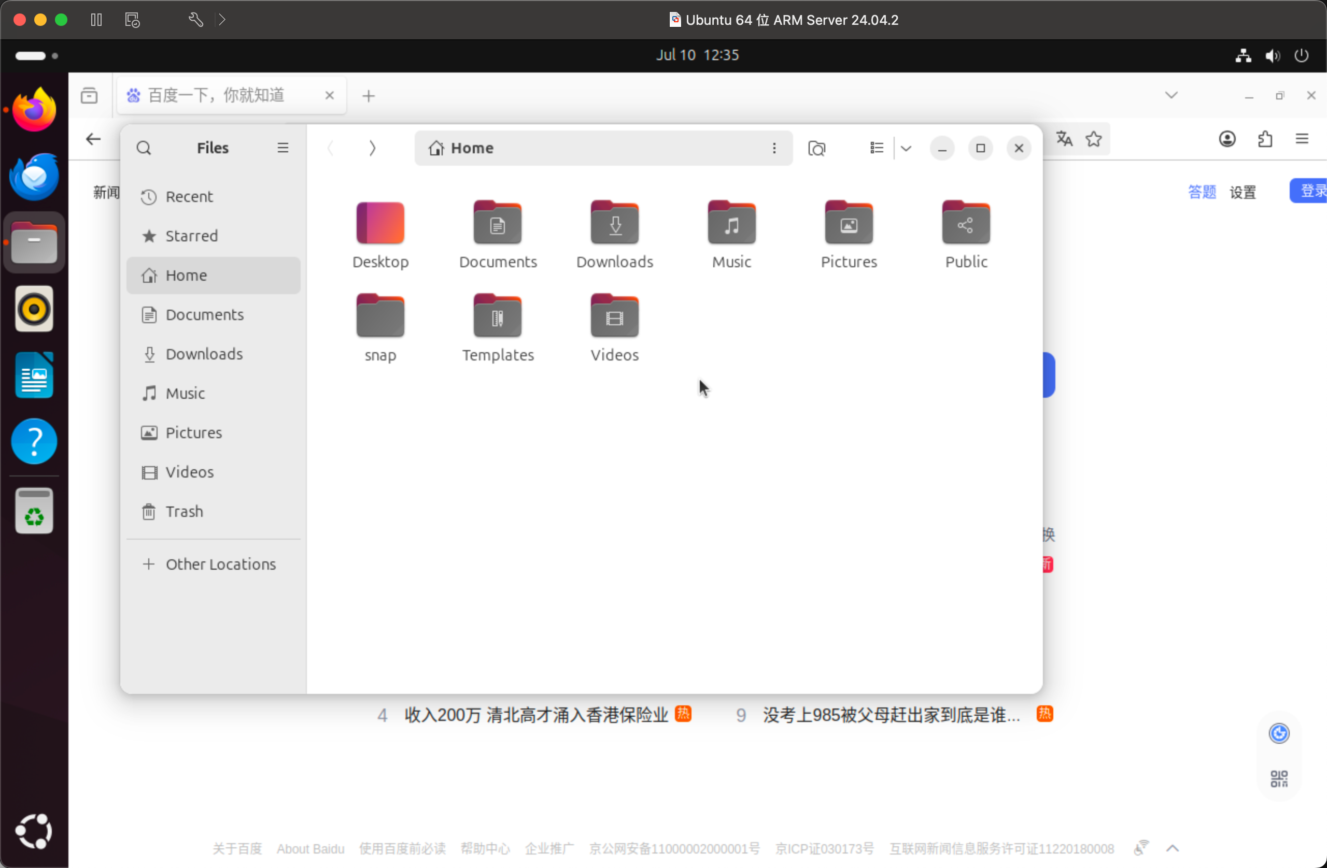Viewport: 1327px width, 868px height.
Task: Select Documents in the Files sidebar
Action: coord(213,315)
